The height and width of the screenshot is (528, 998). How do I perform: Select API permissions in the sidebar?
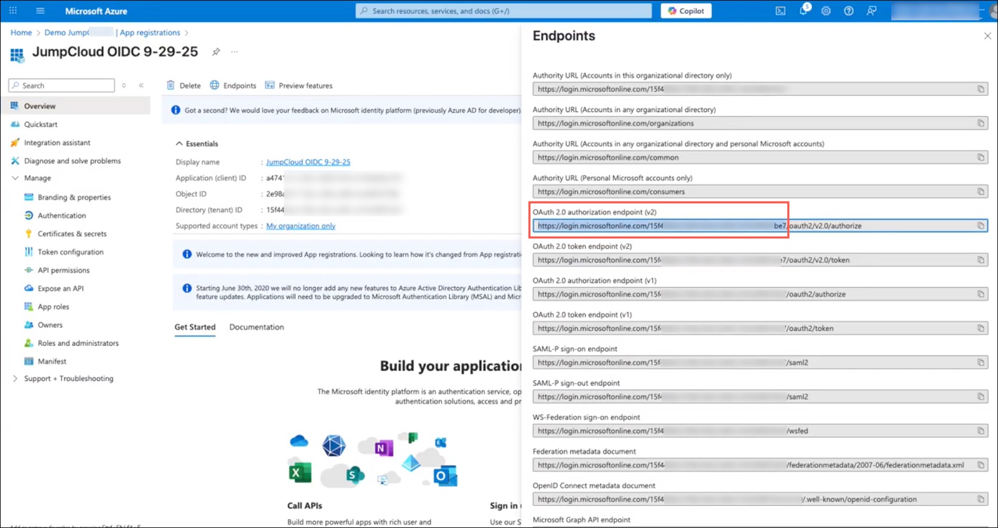pyautogui.click(x=64, y=270)
